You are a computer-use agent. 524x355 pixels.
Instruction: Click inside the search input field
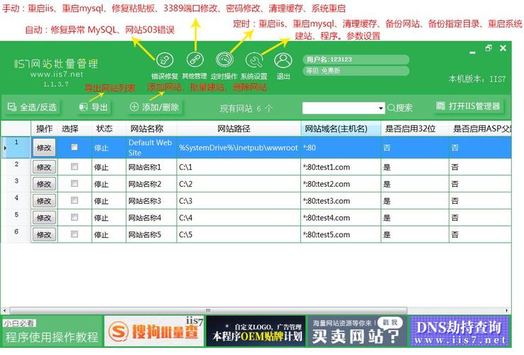coord(339,108)
